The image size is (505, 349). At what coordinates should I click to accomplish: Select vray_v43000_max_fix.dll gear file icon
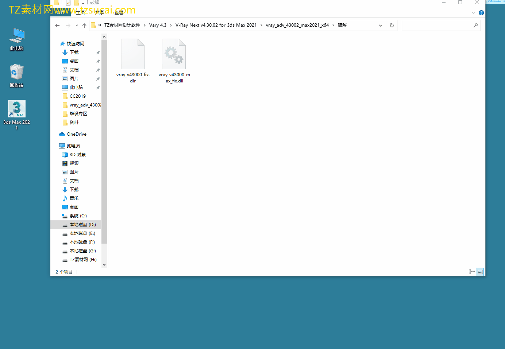tap(174, 54)
